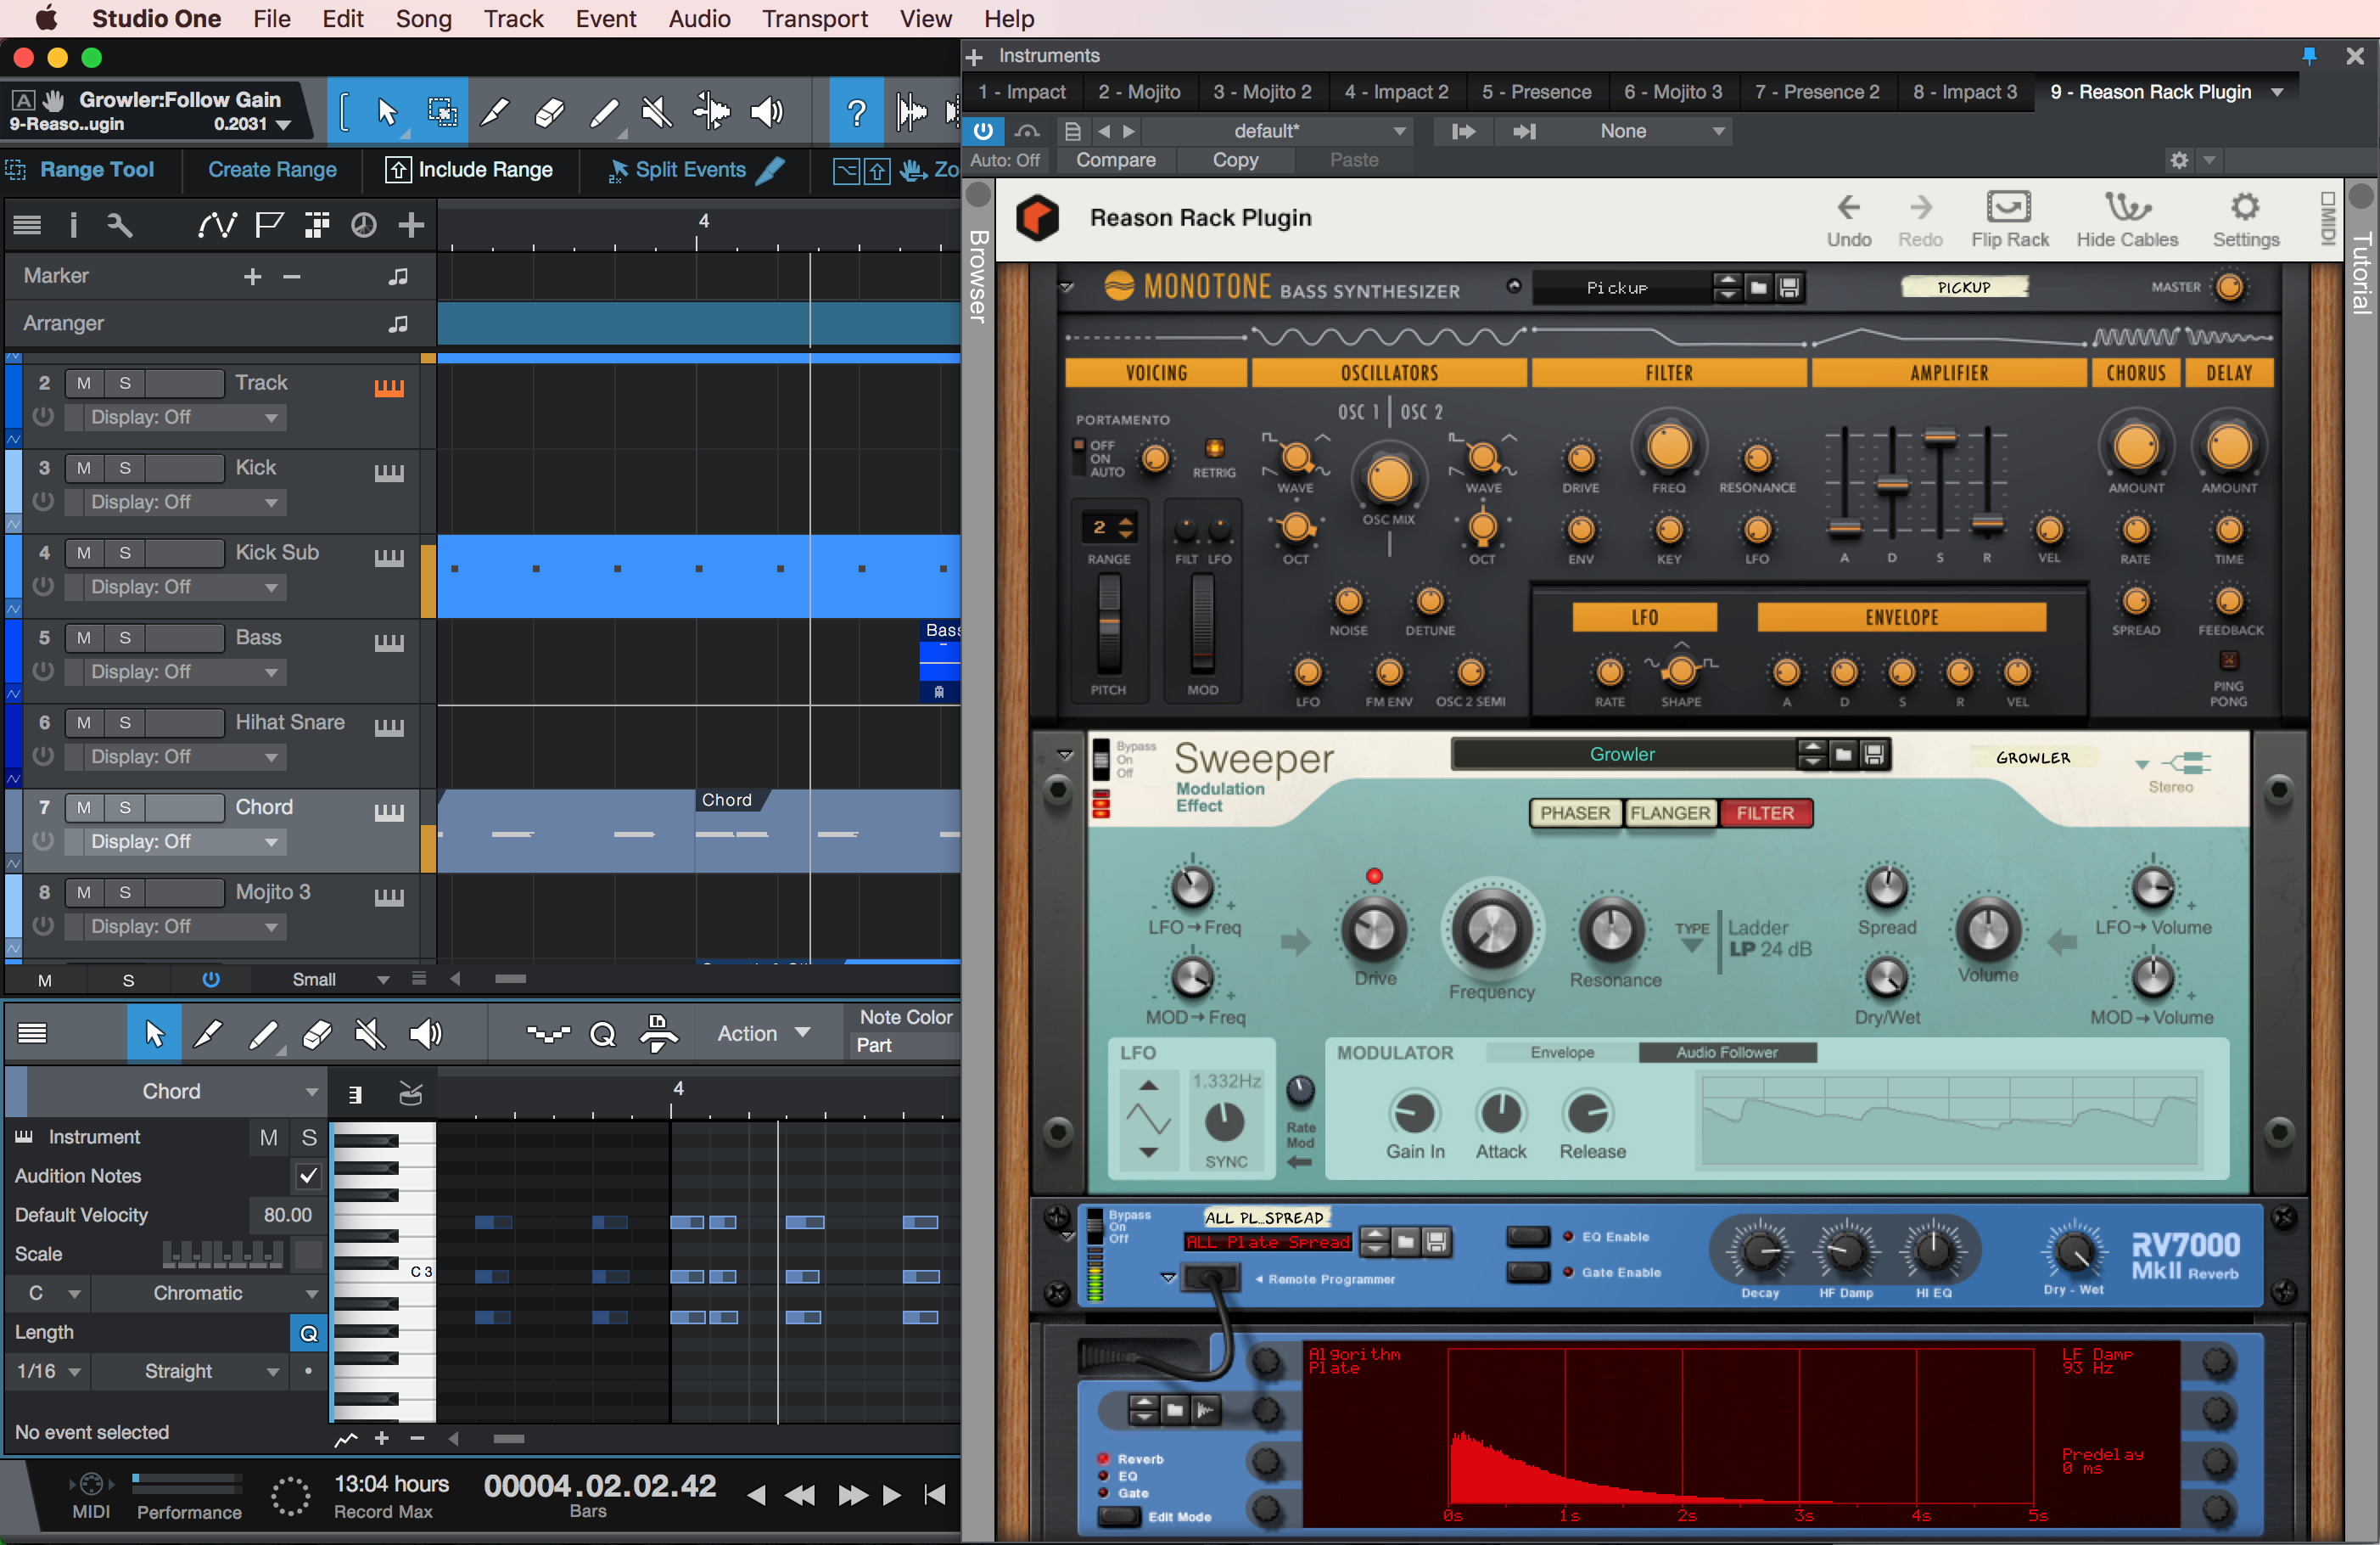Select the Eraser tool in the toolbar
2380x1545 pixels.
548,111
